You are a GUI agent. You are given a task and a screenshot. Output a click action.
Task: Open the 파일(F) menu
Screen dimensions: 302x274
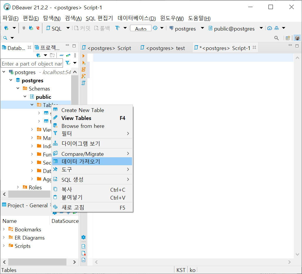click(10, 18)
